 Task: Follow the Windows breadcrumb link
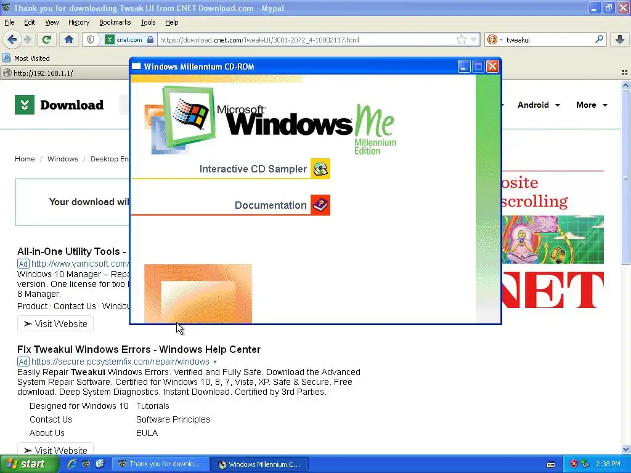(62, 159)
